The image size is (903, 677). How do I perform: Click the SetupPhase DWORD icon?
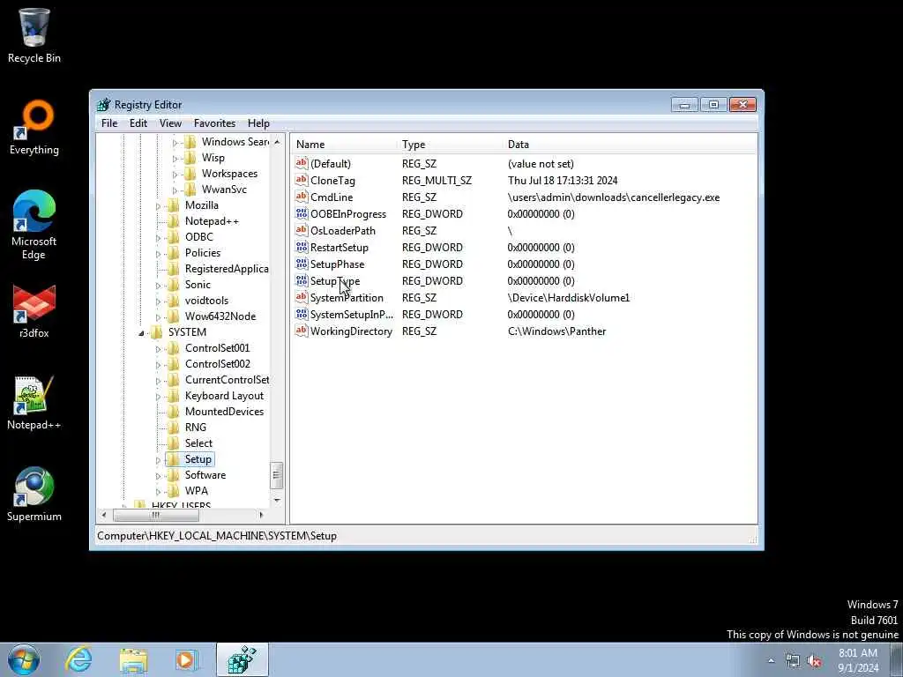[302, 264]
